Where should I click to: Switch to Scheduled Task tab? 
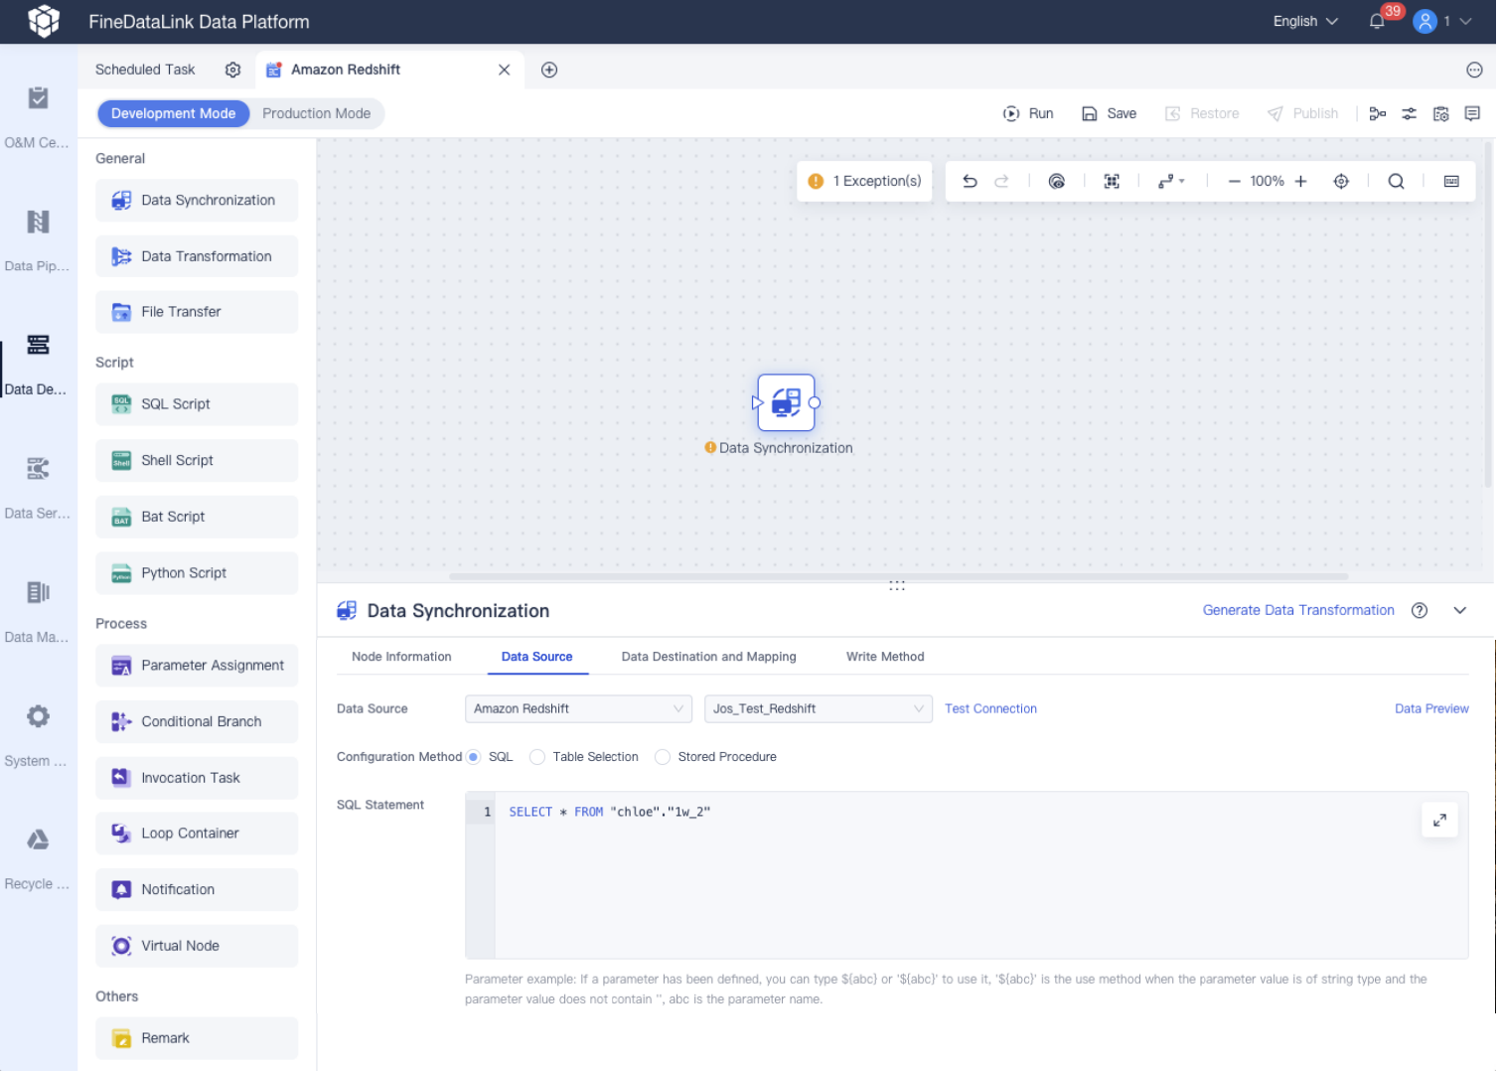pyautogui.click(x=145, y=70)
